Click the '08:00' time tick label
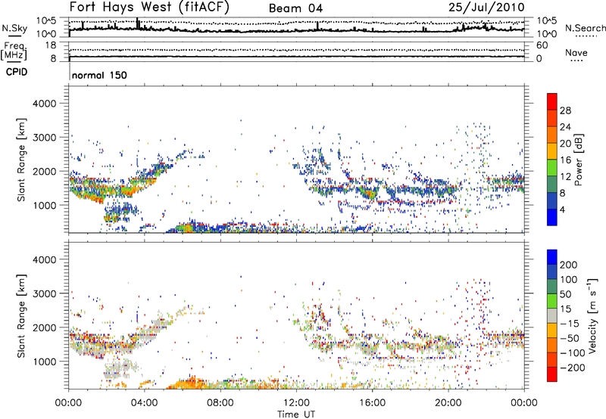 coord(220,402)
